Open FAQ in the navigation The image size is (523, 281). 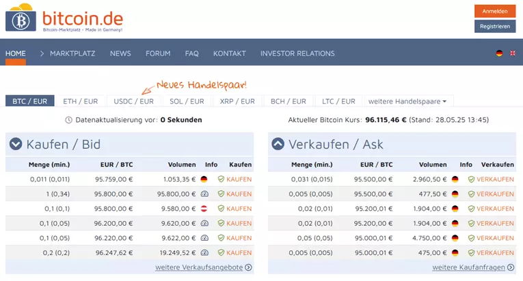(192, 53)
